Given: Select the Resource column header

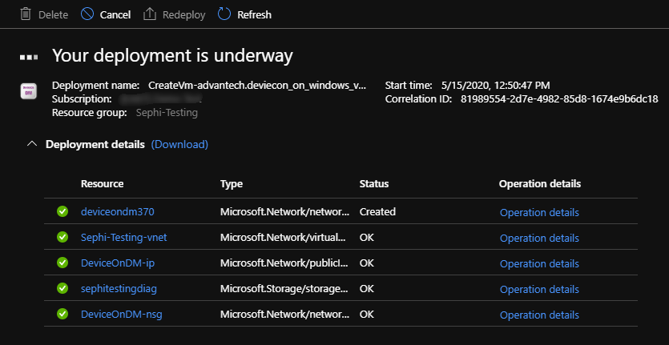Looking at the screenshot, I should pos(103,184).
